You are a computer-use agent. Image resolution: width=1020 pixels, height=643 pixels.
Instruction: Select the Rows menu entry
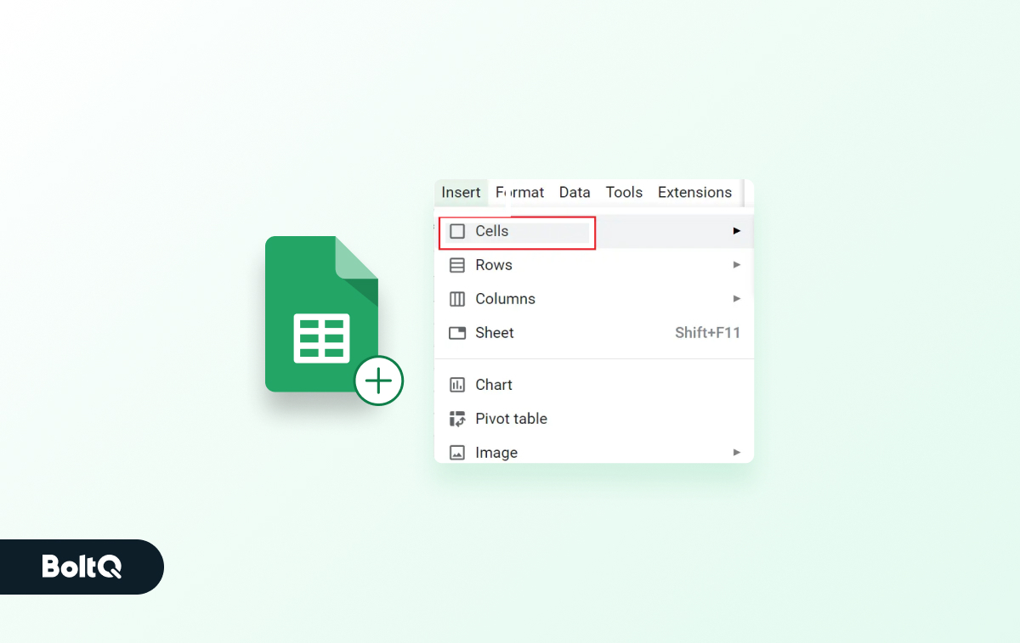pyautogui.click(x=594, y=265)
